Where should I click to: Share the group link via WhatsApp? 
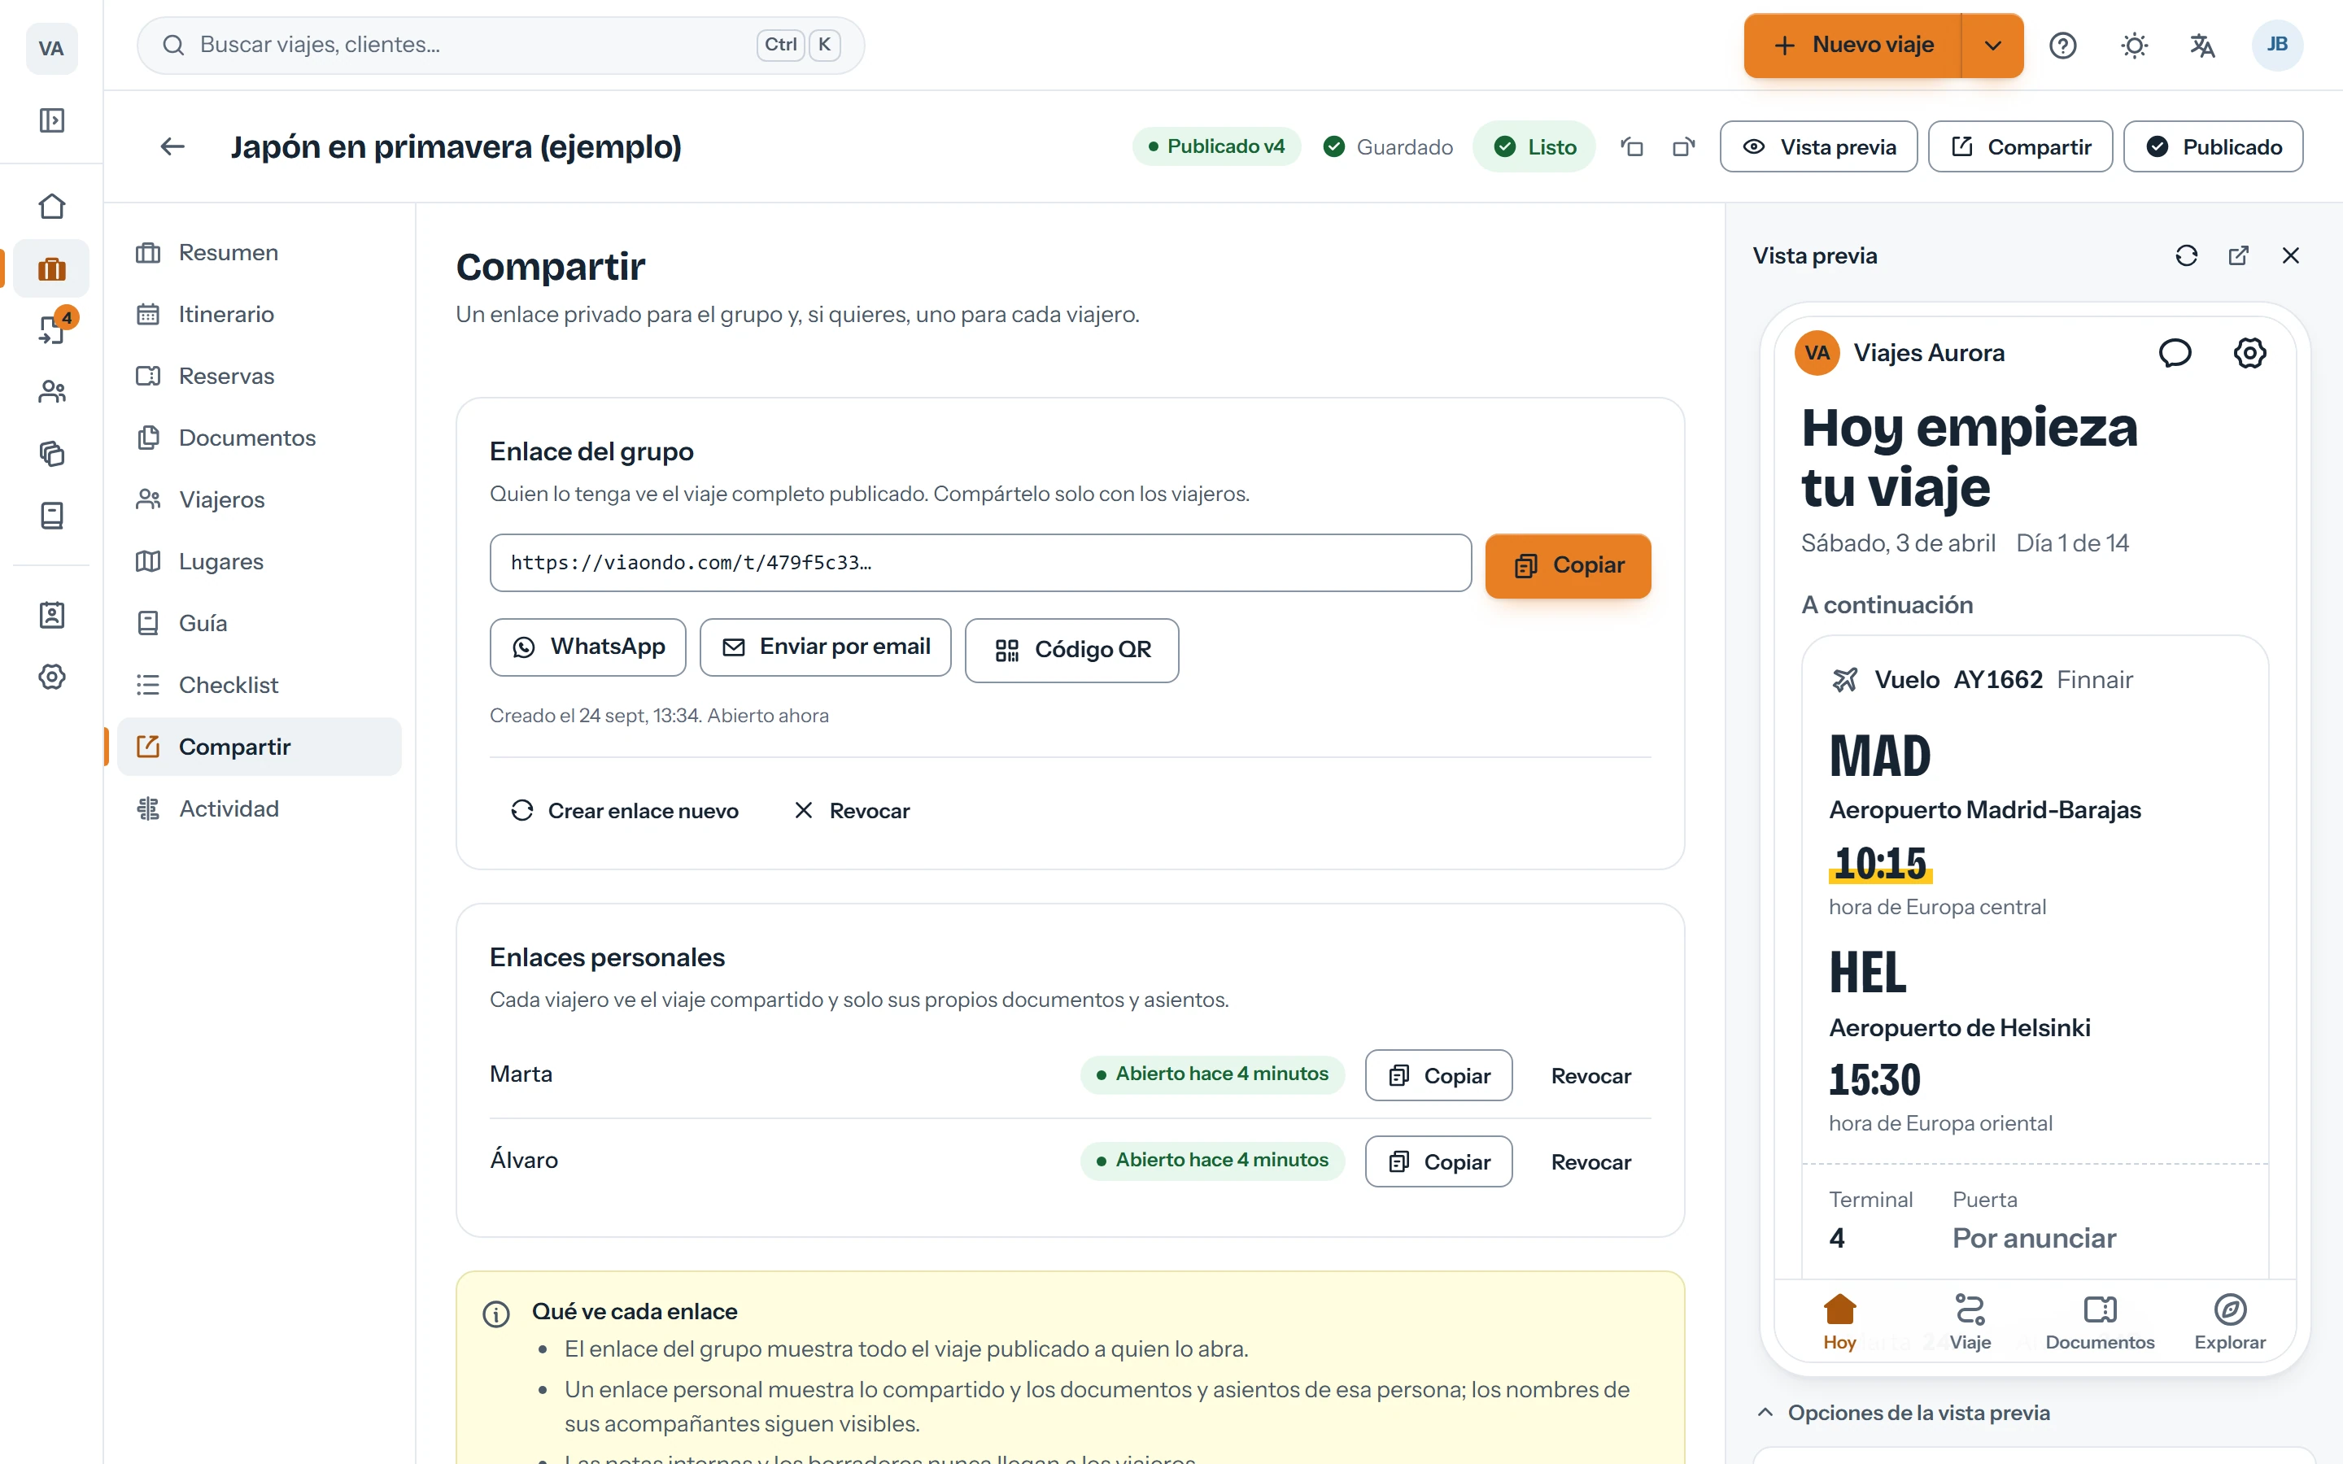pos(587,647)
